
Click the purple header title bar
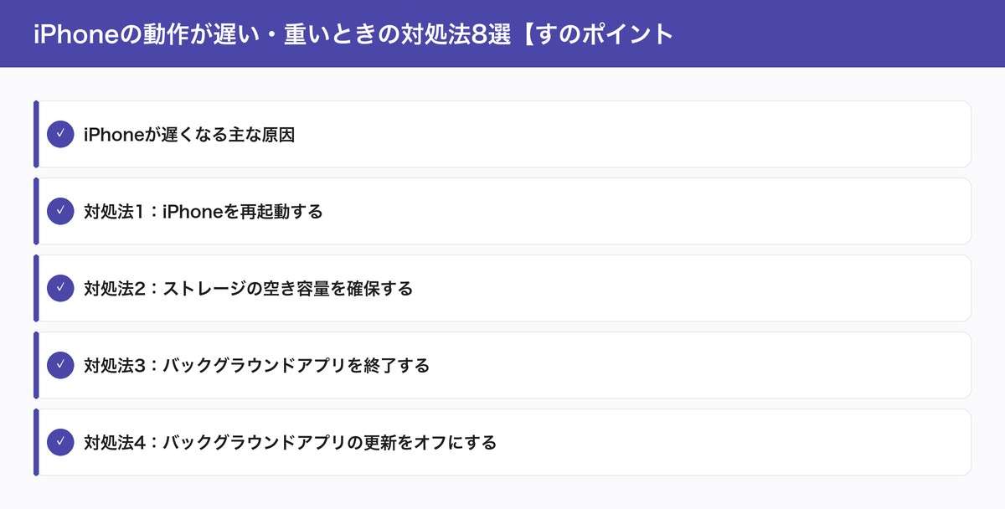click(x=502, y=32)
